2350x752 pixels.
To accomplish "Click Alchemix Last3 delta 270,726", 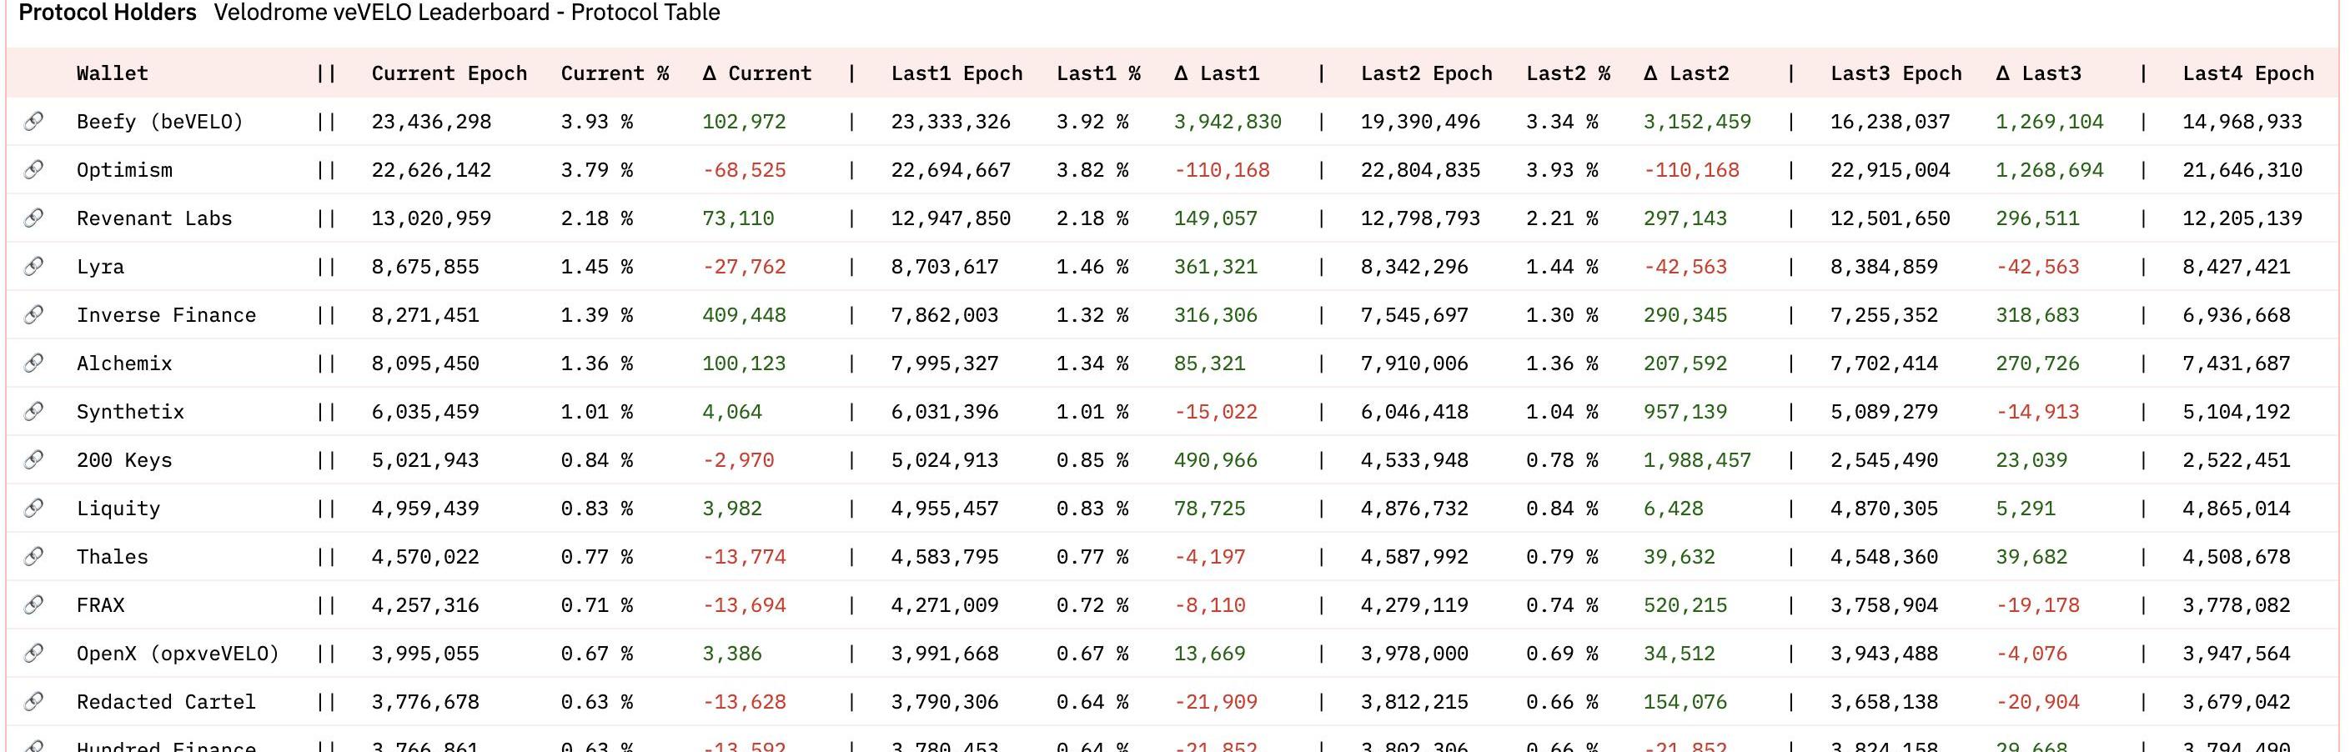I will [2038, 363].
